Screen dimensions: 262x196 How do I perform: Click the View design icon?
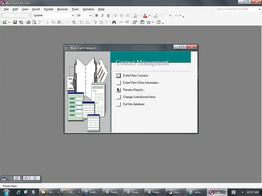pyautogui.click(x=5, y=22)
